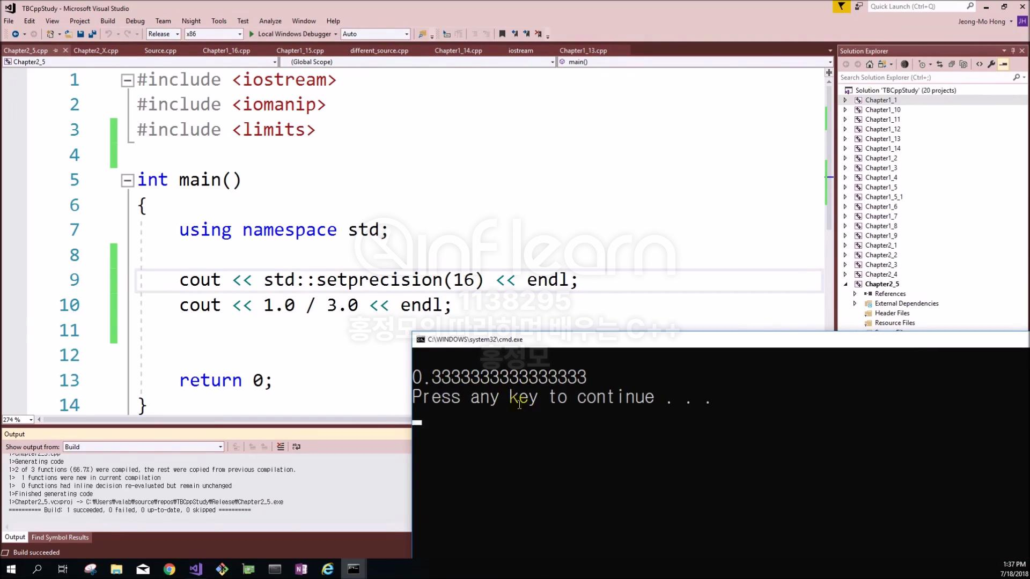
Task: Select the Chapter1_14 project
Action: [883, 149]
